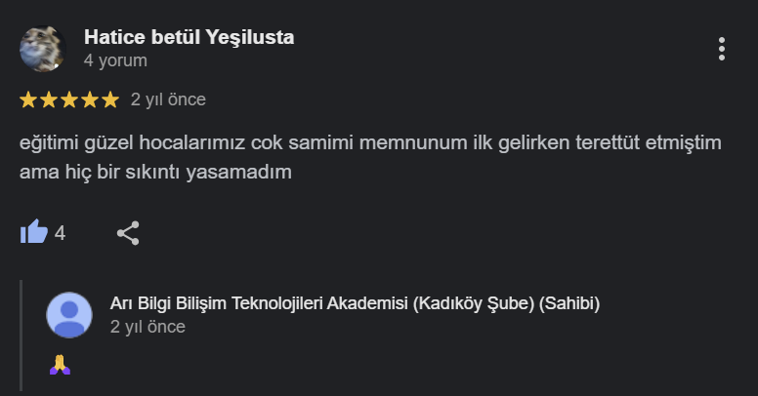Open reviewer name Hatice betül Yeşilusta
The height and width of the screenshot is (396, 758).
click(x=189, y=37)
